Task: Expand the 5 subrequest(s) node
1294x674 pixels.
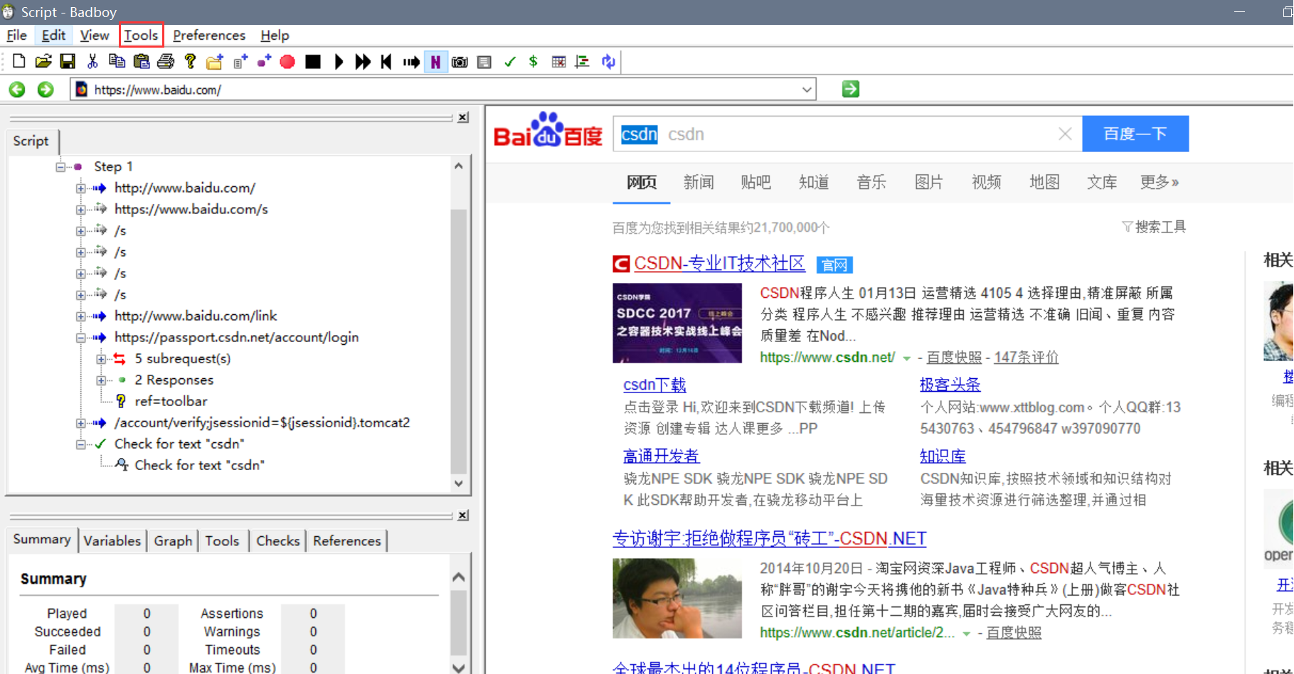Action: [x=101, y=359]
